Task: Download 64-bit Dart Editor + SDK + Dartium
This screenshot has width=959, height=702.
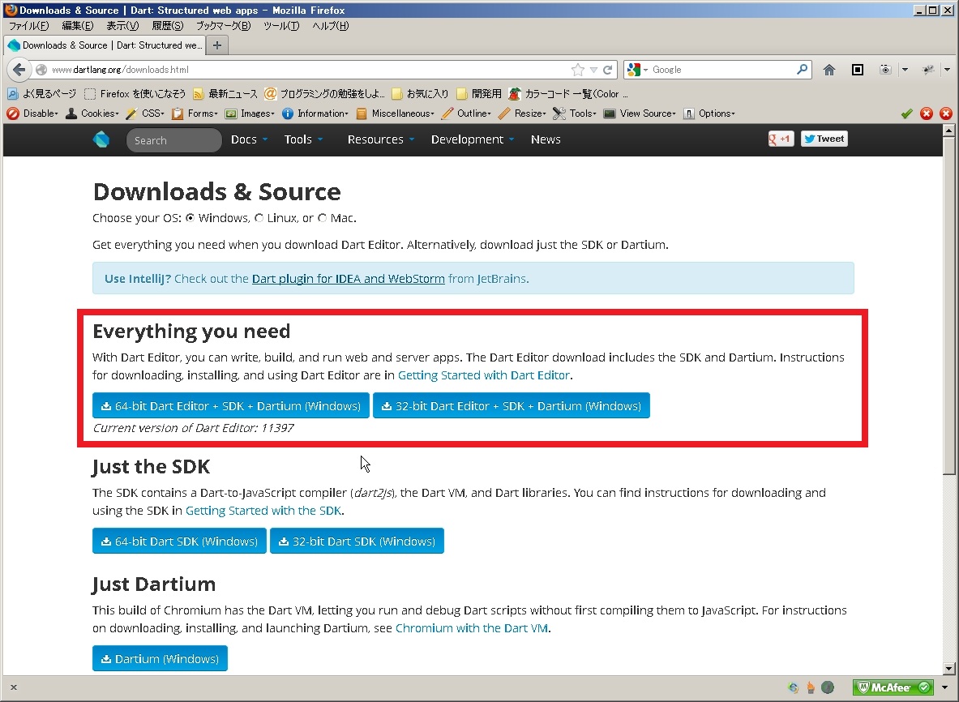Action: pos(230,405)
